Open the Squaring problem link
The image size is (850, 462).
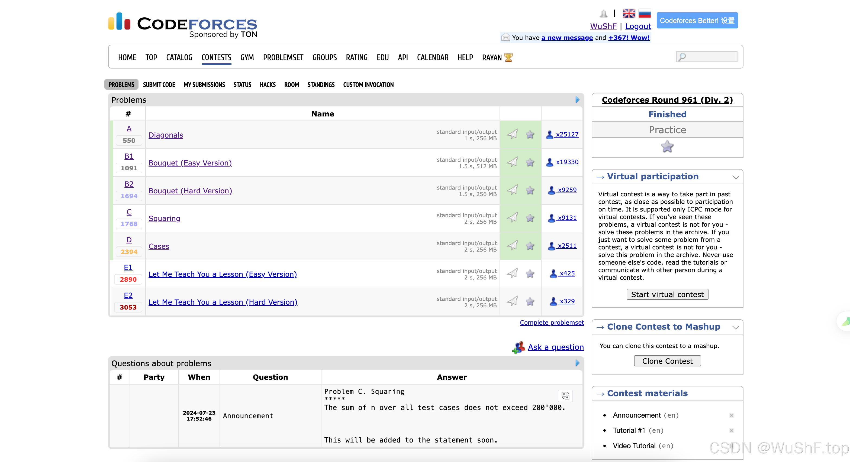click(x=164, y=218)
